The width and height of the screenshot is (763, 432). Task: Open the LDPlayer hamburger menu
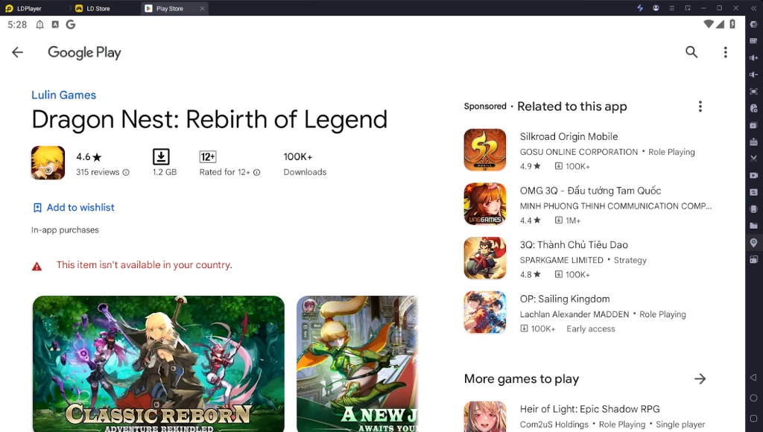[x=671, y=7]
